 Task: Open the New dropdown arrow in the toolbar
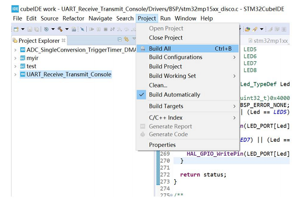[x=23, y=29]
